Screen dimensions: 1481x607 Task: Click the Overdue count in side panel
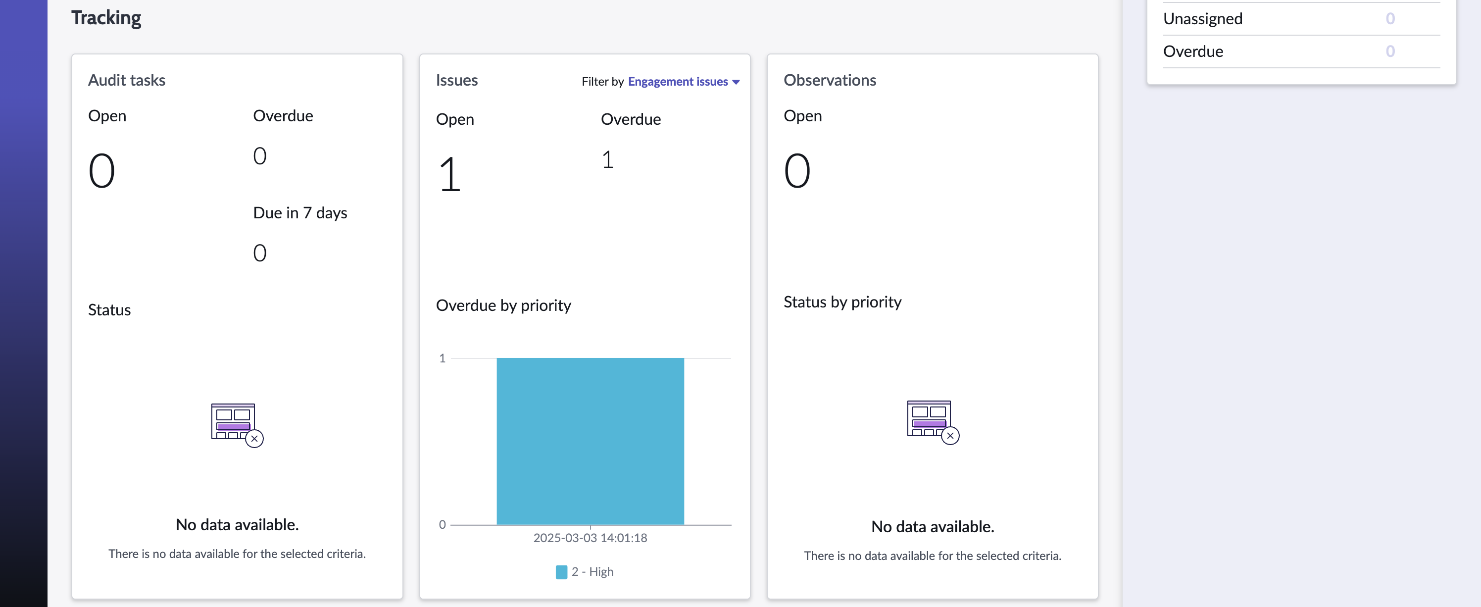[1390, 51]
